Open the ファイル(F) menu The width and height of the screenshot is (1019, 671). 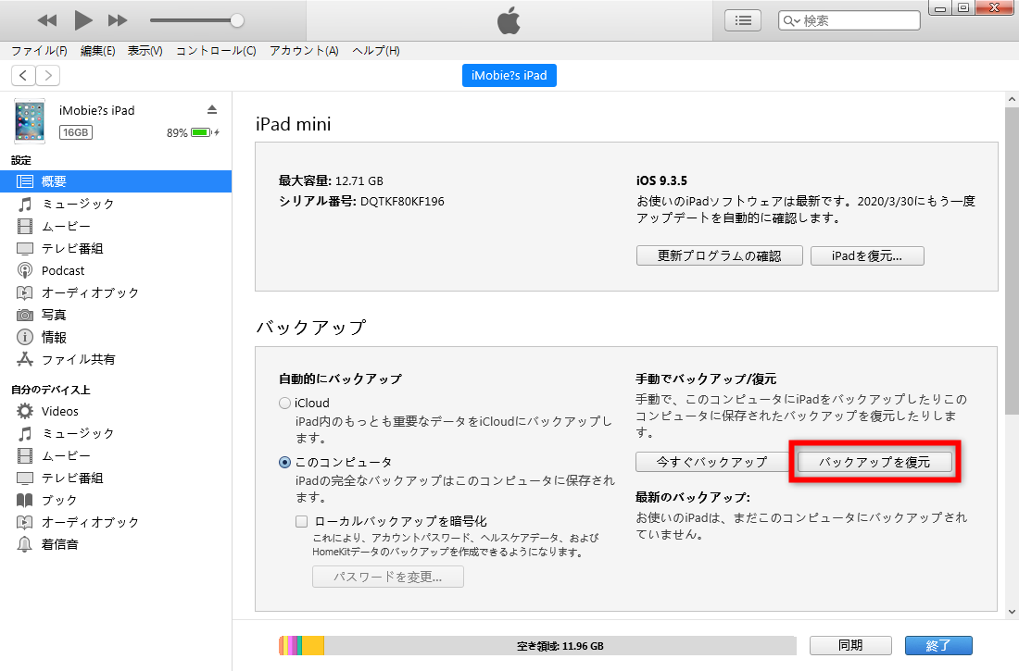(39, 51)
